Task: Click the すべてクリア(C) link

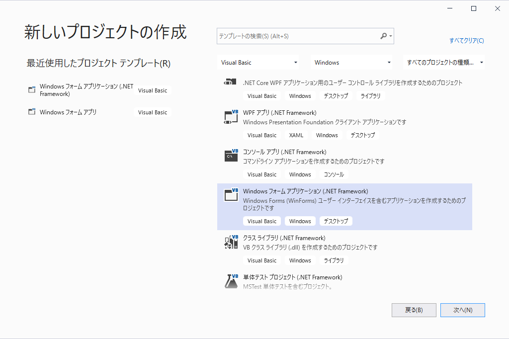Action: [466, 41]
